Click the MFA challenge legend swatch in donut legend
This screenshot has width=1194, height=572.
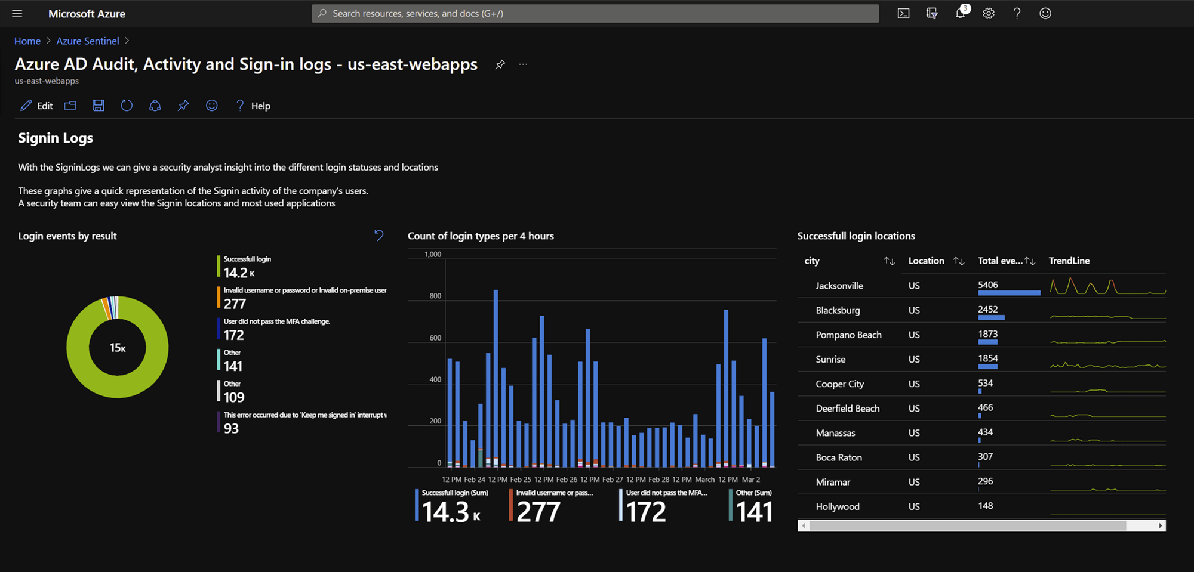[x=219, y=329]
